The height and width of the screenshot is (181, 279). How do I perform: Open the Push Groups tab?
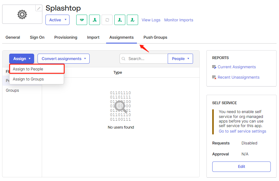[x=155, y=37]
